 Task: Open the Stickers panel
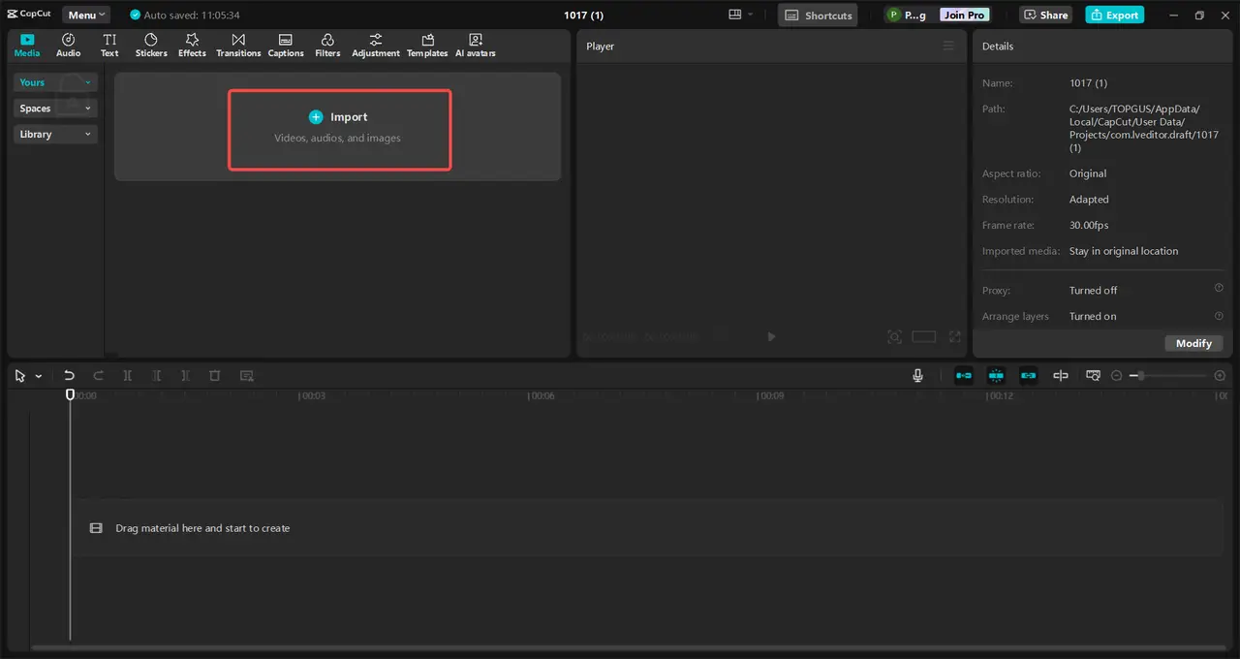click(x=151, y=45)
